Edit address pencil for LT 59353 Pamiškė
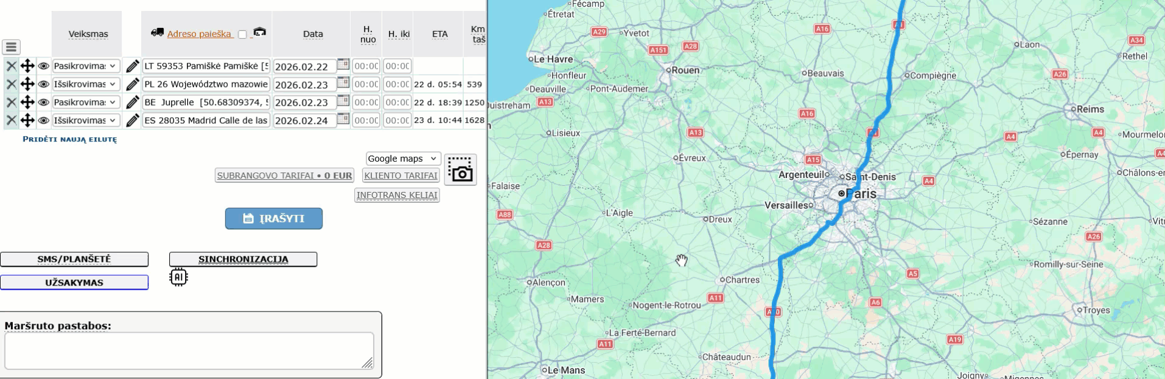The image size is (1165, 379). (x=132, y=66)
